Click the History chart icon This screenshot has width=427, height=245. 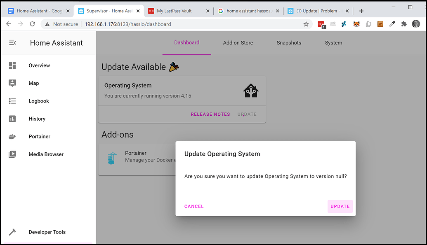pyautogui.click(x=12, y=119)
